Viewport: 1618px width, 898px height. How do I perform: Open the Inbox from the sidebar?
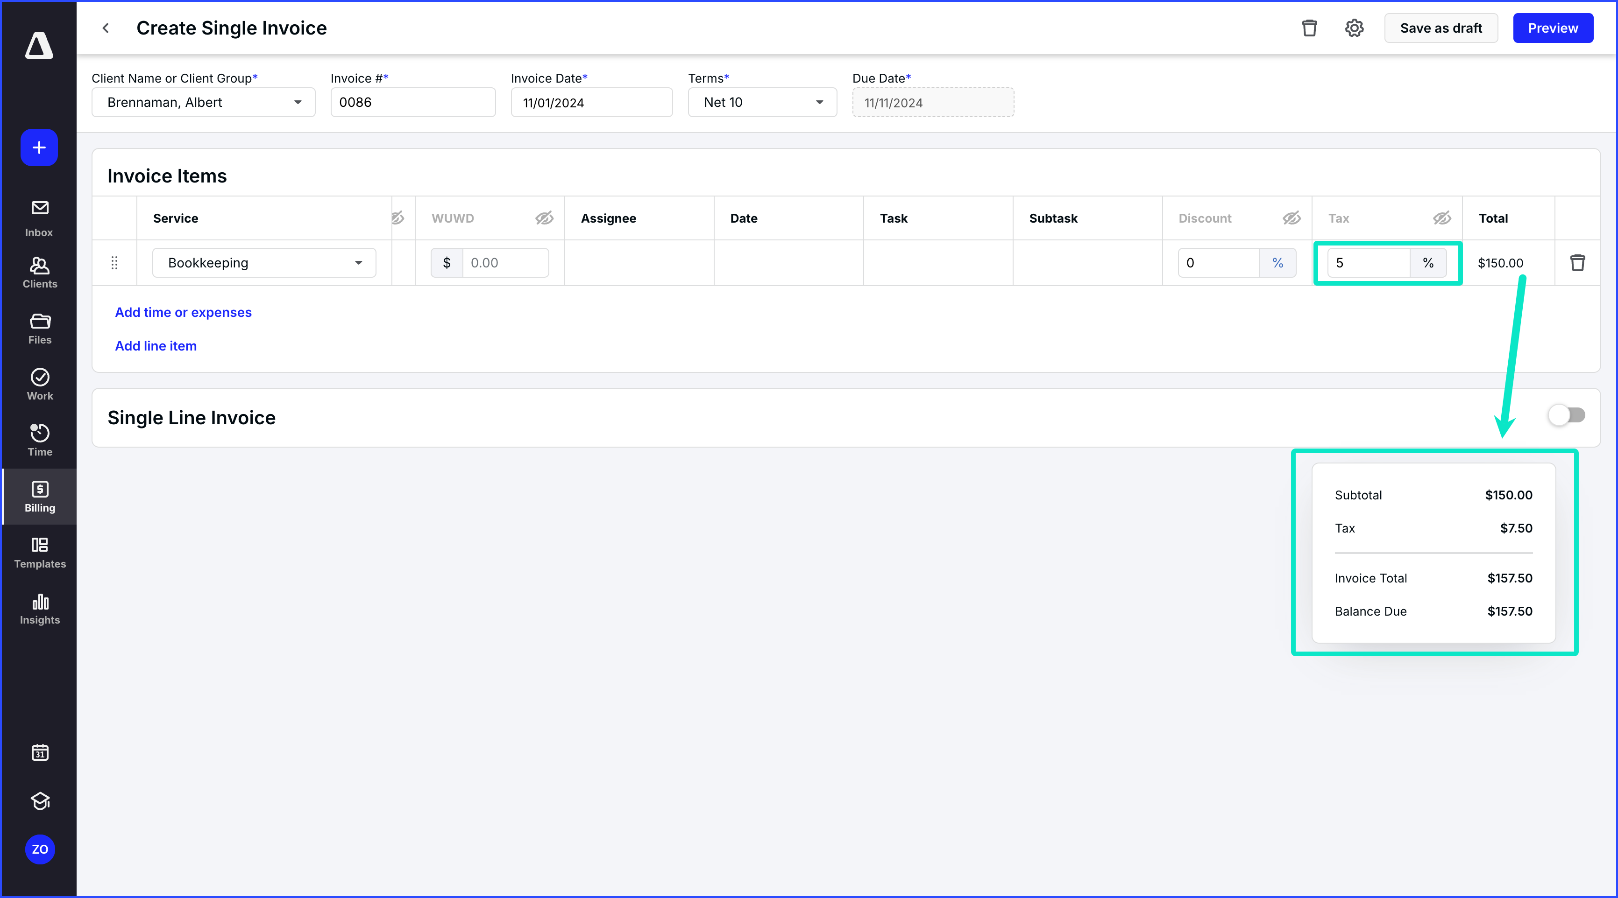[39, 217]
